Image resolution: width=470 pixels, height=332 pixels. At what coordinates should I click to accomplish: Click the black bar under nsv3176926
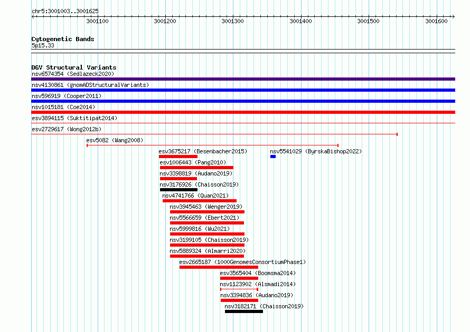178,190
